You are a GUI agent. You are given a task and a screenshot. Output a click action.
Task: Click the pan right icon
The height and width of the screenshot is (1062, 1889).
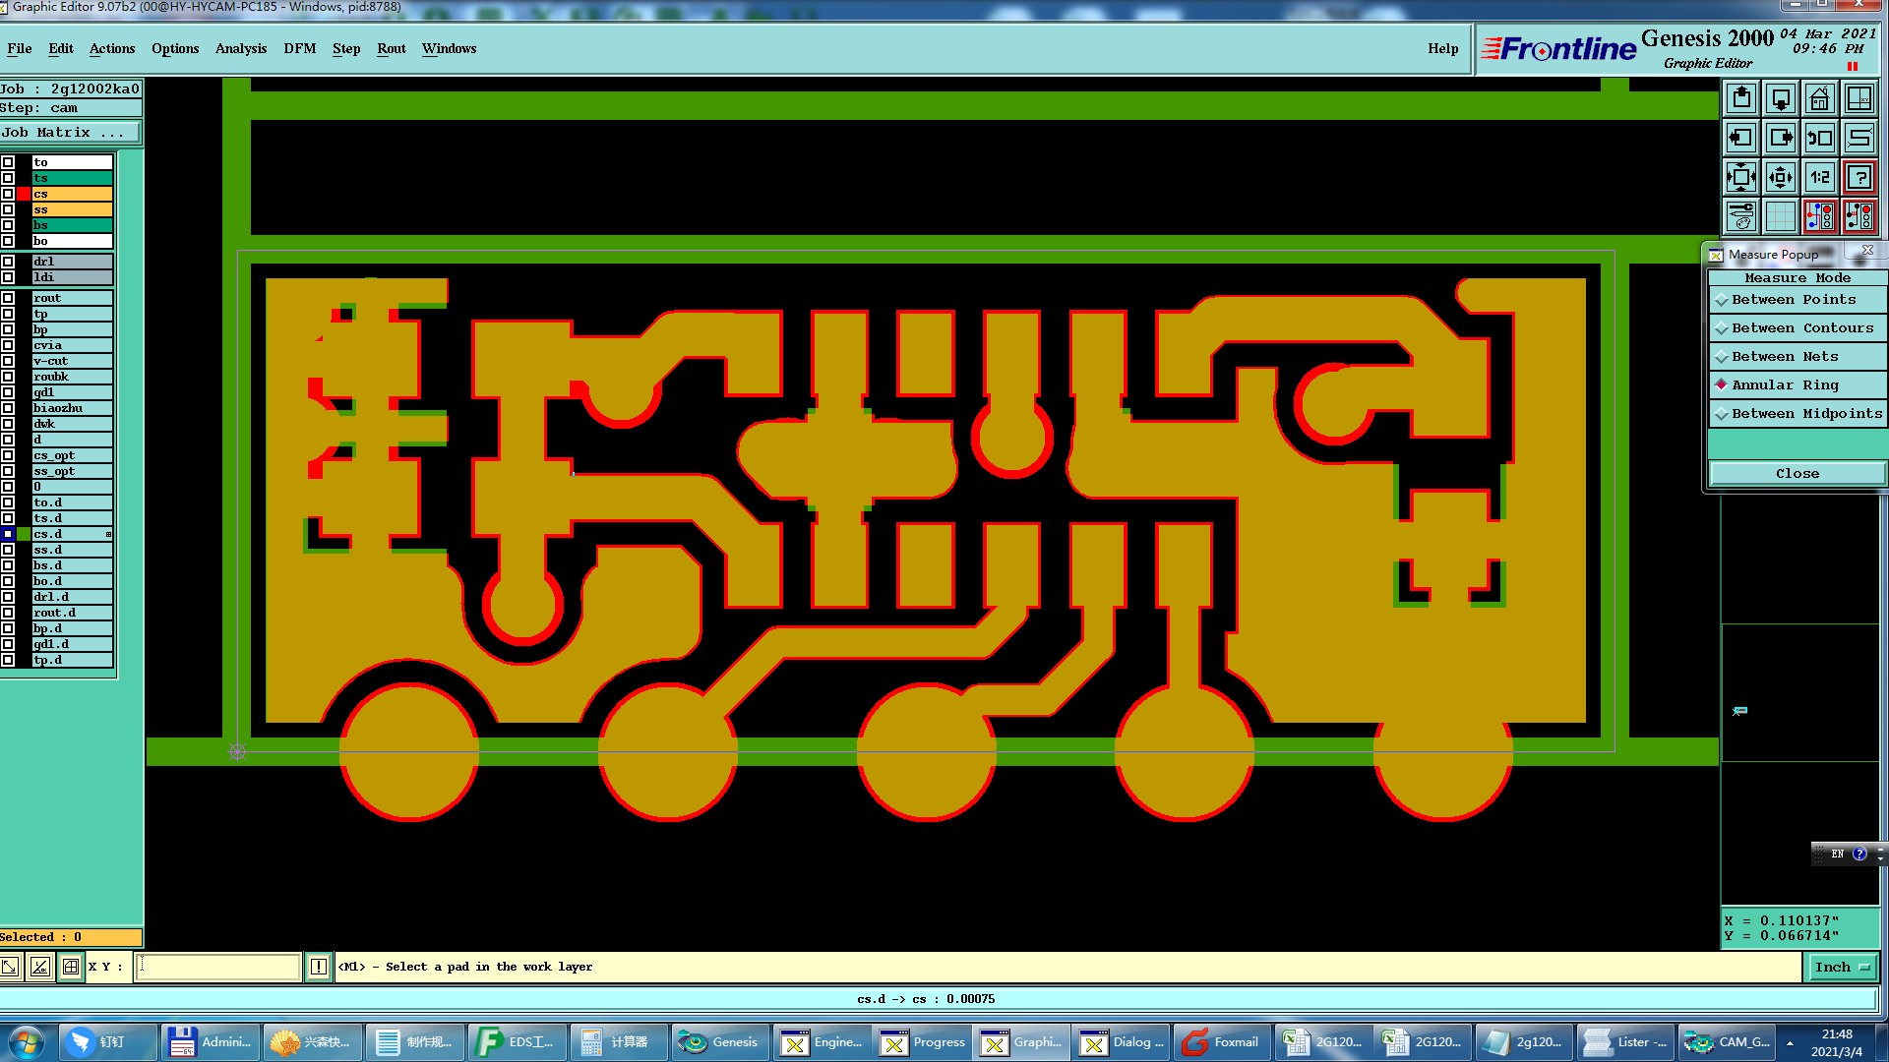click(1780, 139)
